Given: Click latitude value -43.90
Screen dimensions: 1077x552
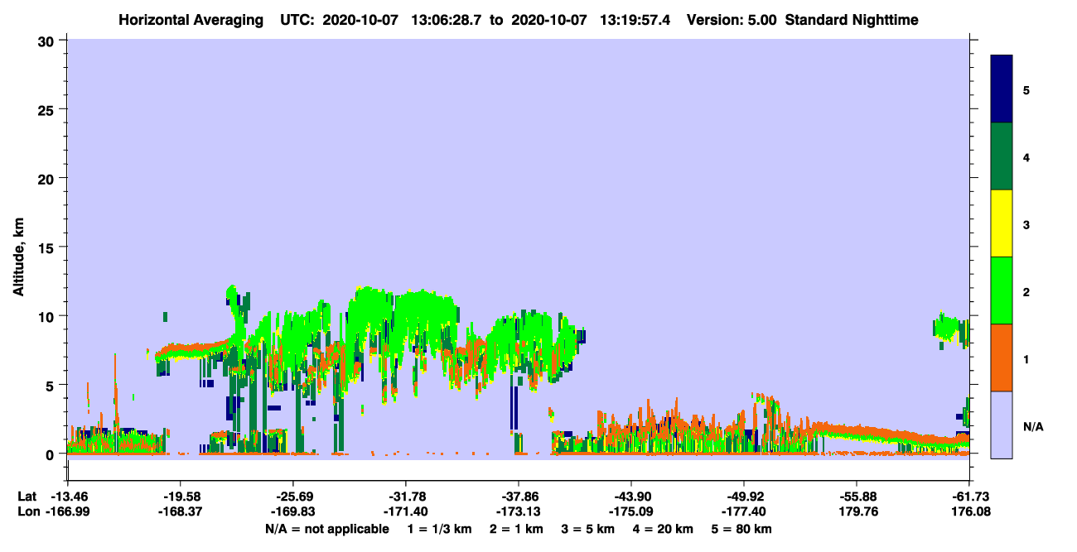Looking at the screenshot, I should pos(631,497).
